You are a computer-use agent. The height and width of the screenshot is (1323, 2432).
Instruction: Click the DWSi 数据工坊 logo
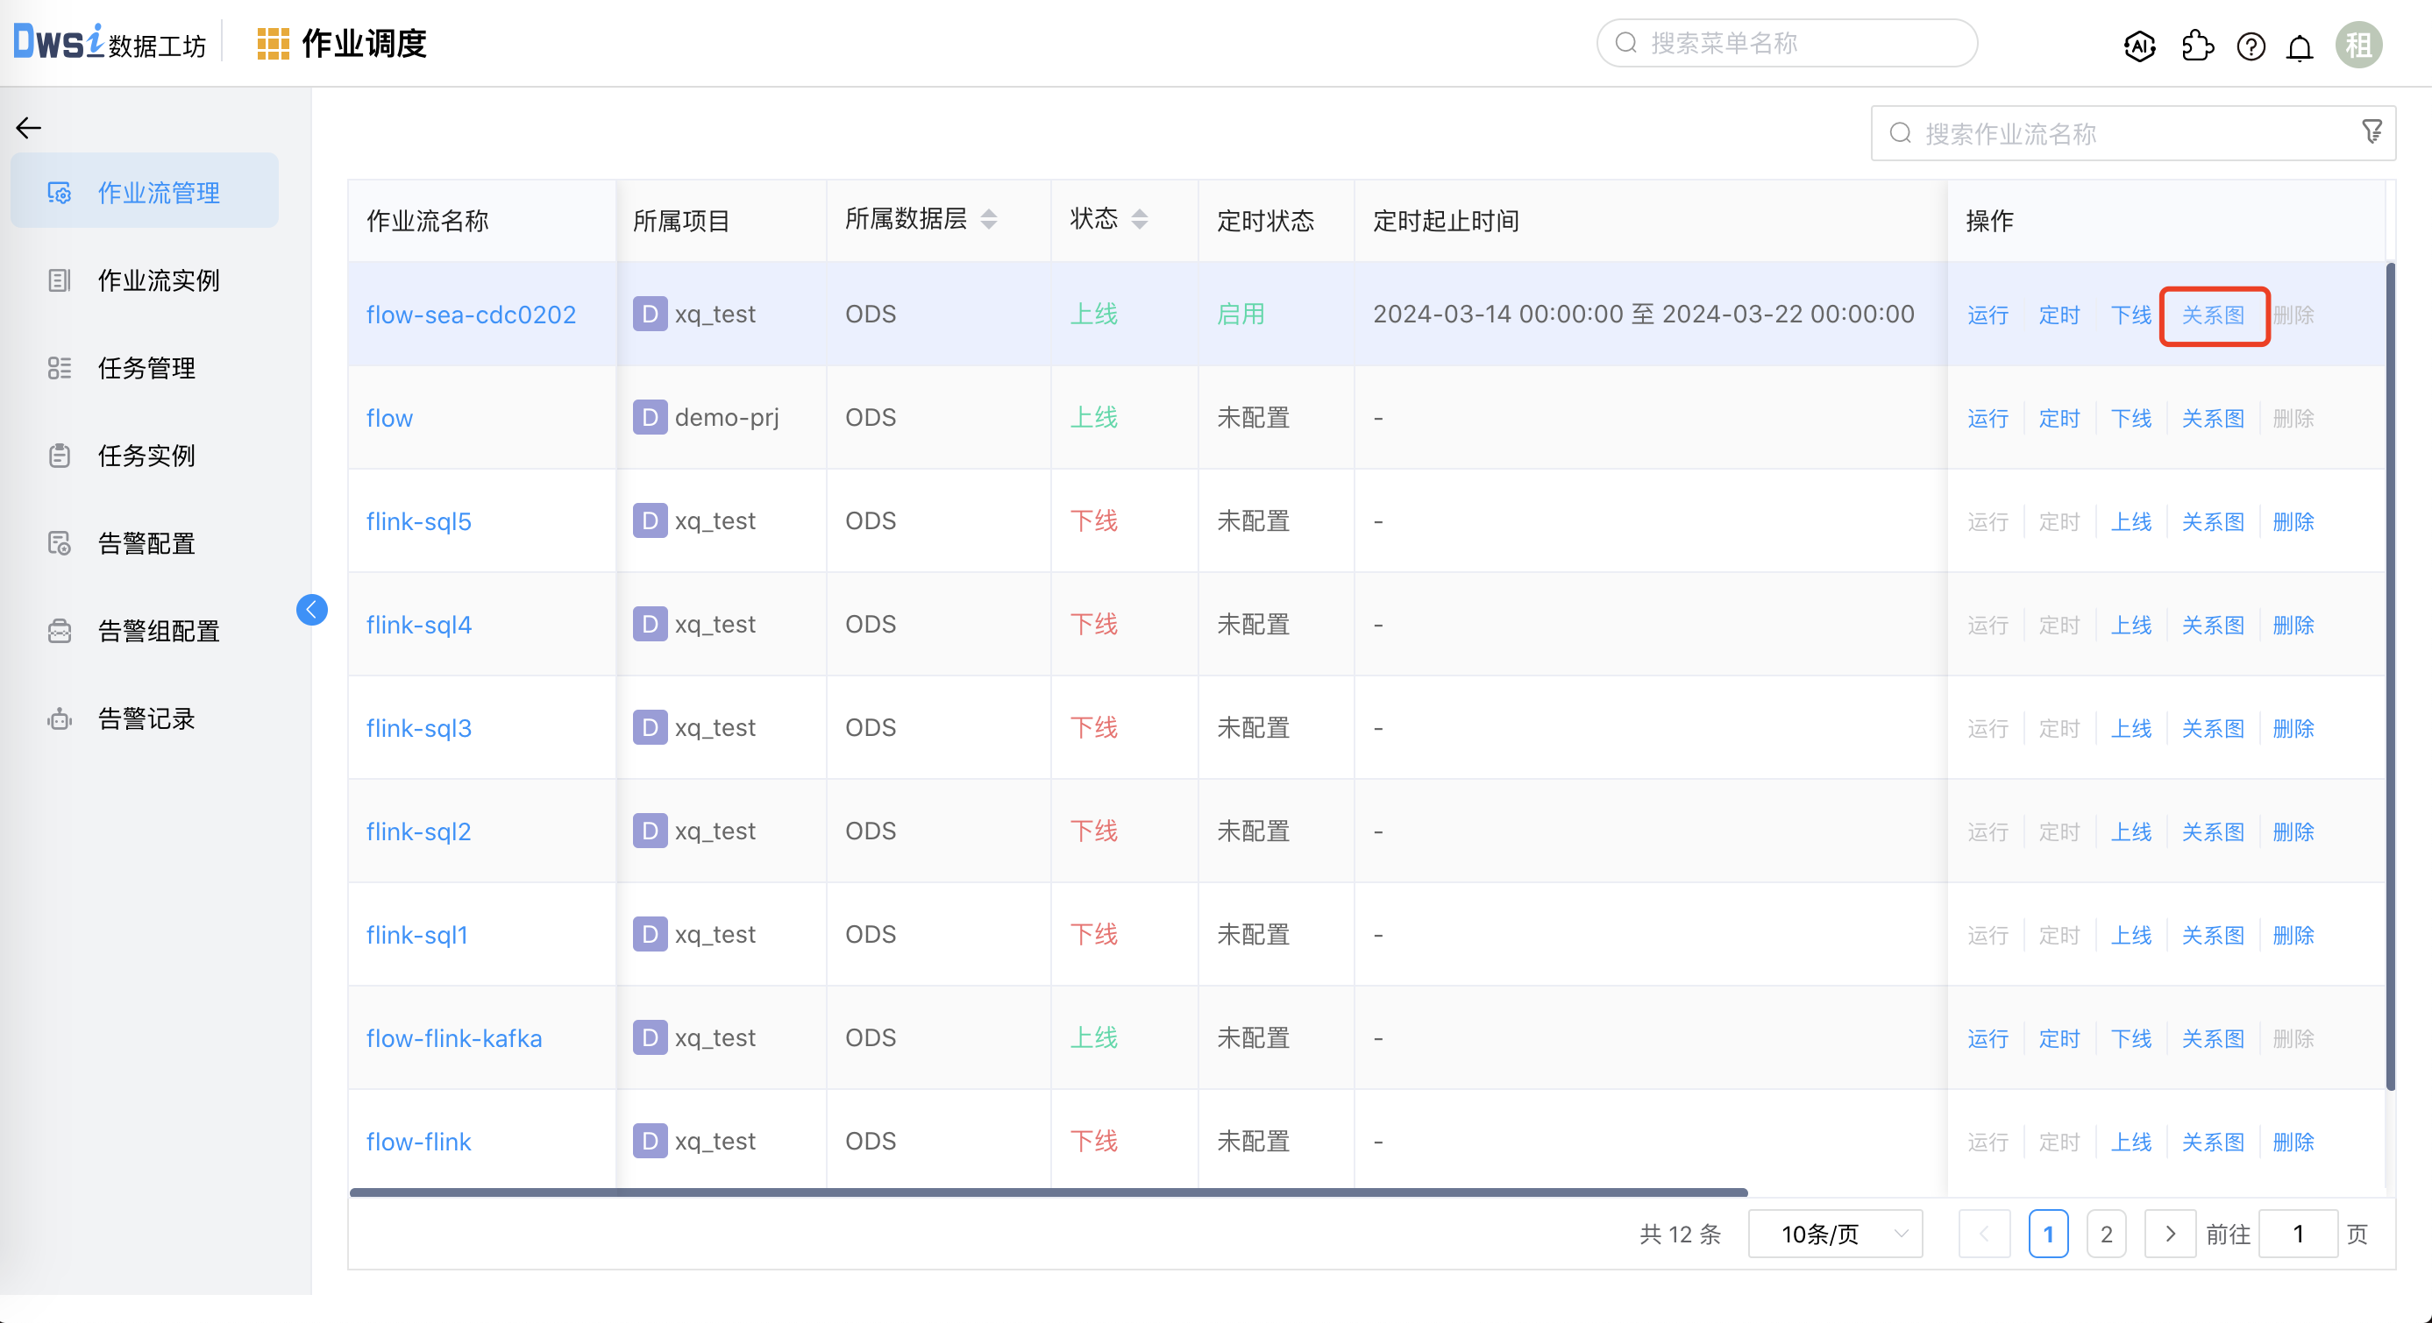coord(109,41)
